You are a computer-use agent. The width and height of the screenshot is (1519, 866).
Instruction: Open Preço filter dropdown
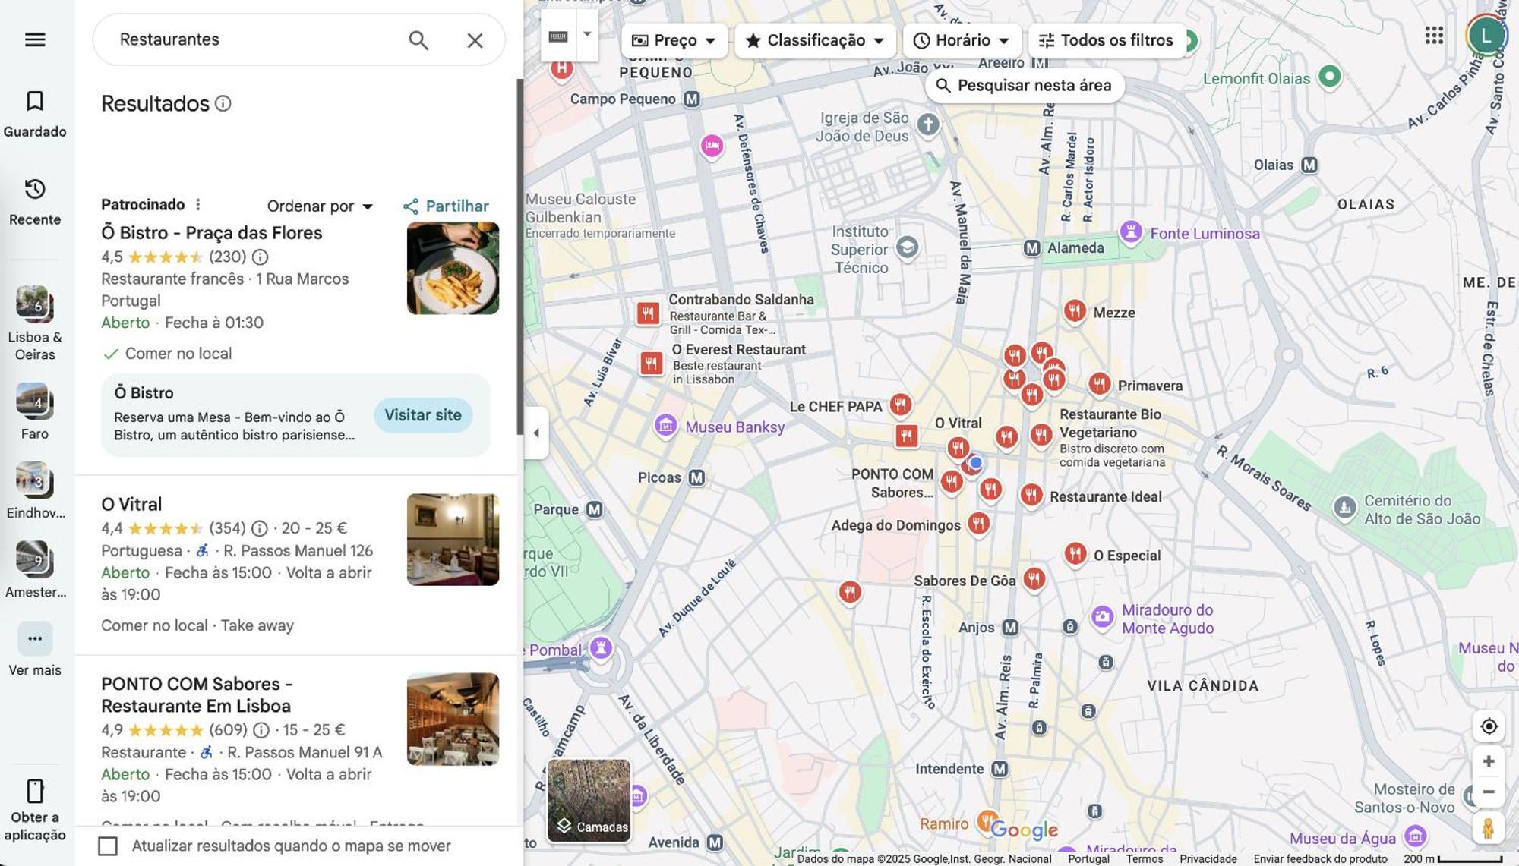pyautogui.click(x=674, y=40)
